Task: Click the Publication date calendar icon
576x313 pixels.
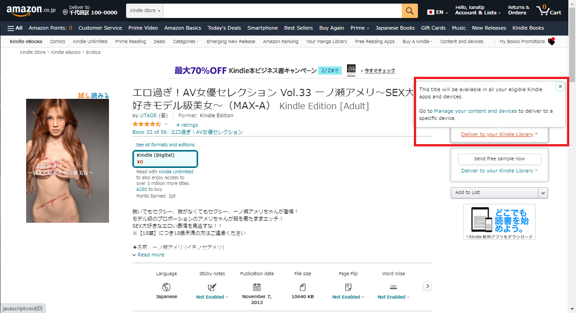Action: pyautogui.click(x=257, y=287)
